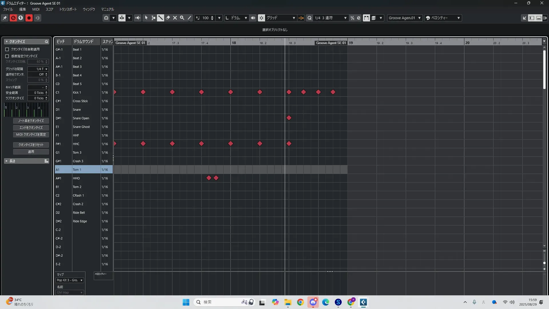Open Google Chrome from the taskbar
This screenshot has width=549, height=309.
[x=300, y=302]
